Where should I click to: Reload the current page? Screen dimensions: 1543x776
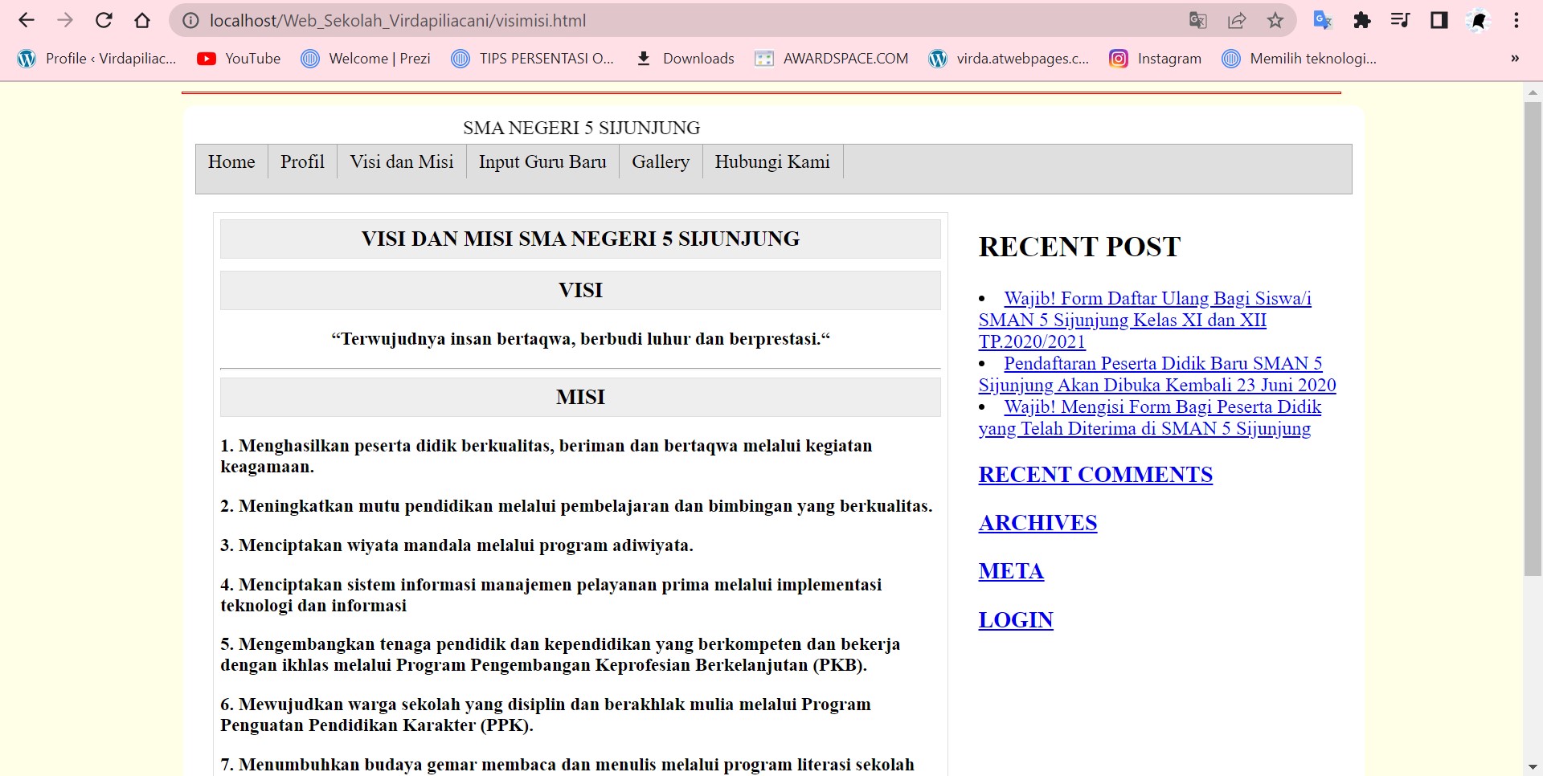(x=104, y=21)
